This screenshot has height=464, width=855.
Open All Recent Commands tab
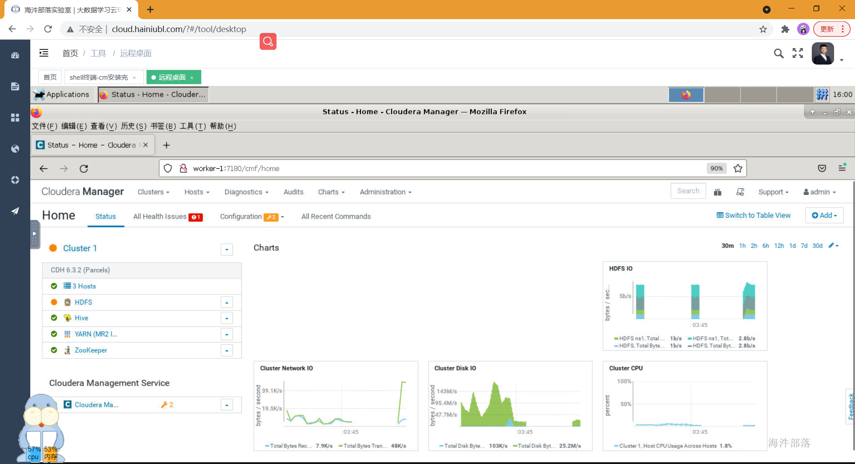coord(336,216)
